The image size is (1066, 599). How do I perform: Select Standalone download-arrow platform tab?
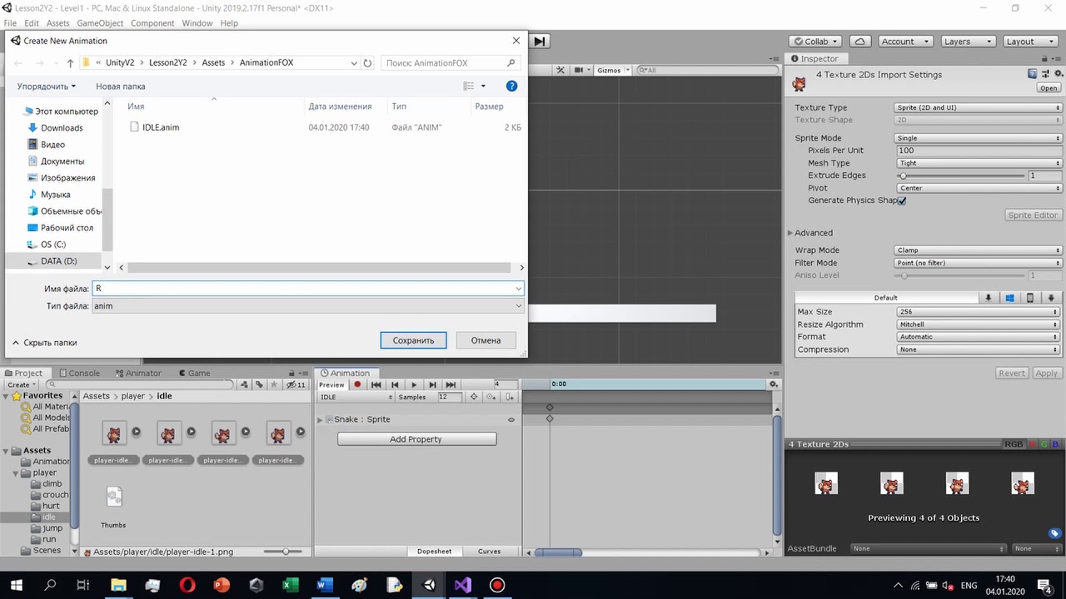tap(989, 298)
